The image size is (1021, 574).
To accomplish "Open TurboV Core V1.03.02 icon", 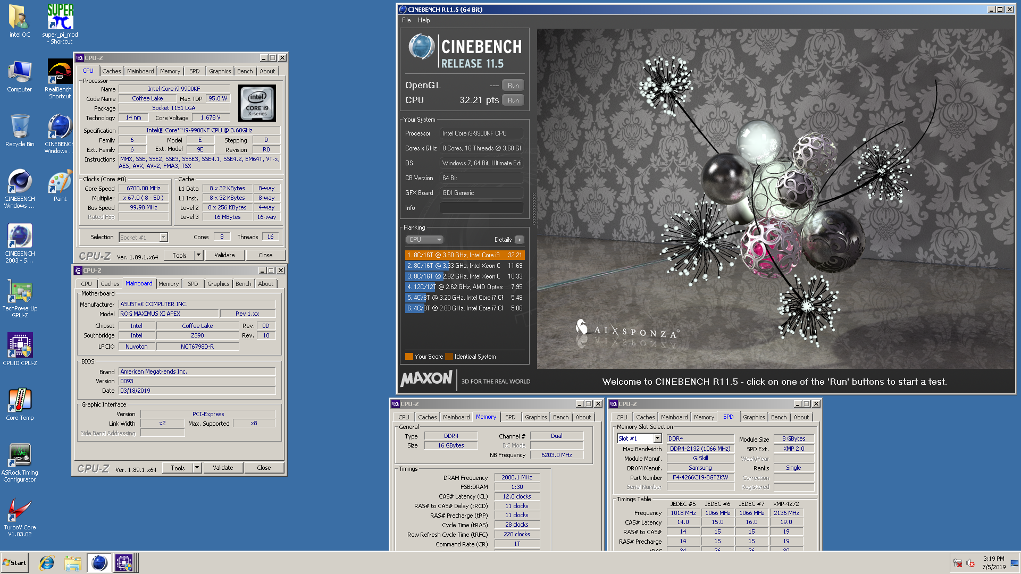I will [x=20, y=518].
